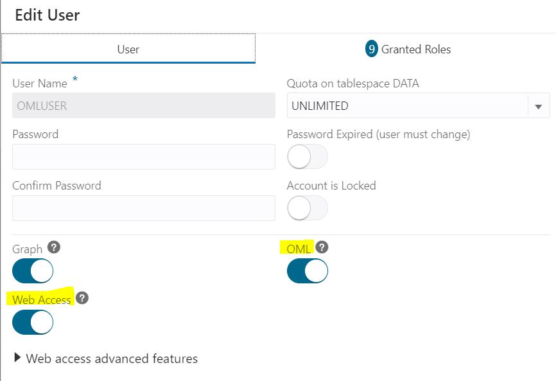Image resolution: width=556 pixels, height=381 pixels.
Task: Click the Web Access help icon
Action: coord(82,298)
